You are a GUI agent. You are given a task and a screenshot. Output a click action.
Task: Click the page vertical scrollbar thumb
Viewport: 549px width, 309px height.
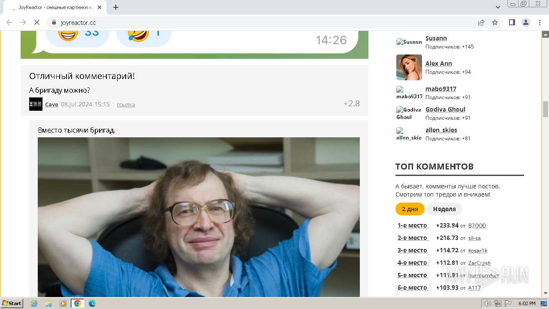click(546, 109)
